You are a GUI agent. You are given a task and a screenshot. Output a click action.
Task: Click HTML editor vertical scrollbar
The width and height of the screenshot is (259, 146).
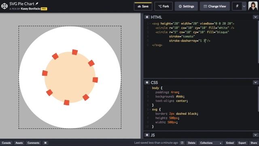[258, 42]
